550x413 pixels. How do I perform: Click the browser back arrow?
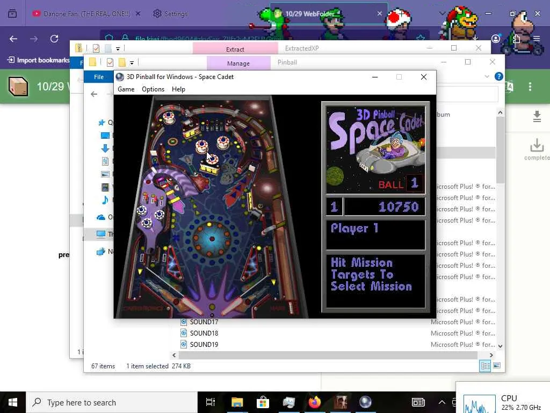pos(13,39)
